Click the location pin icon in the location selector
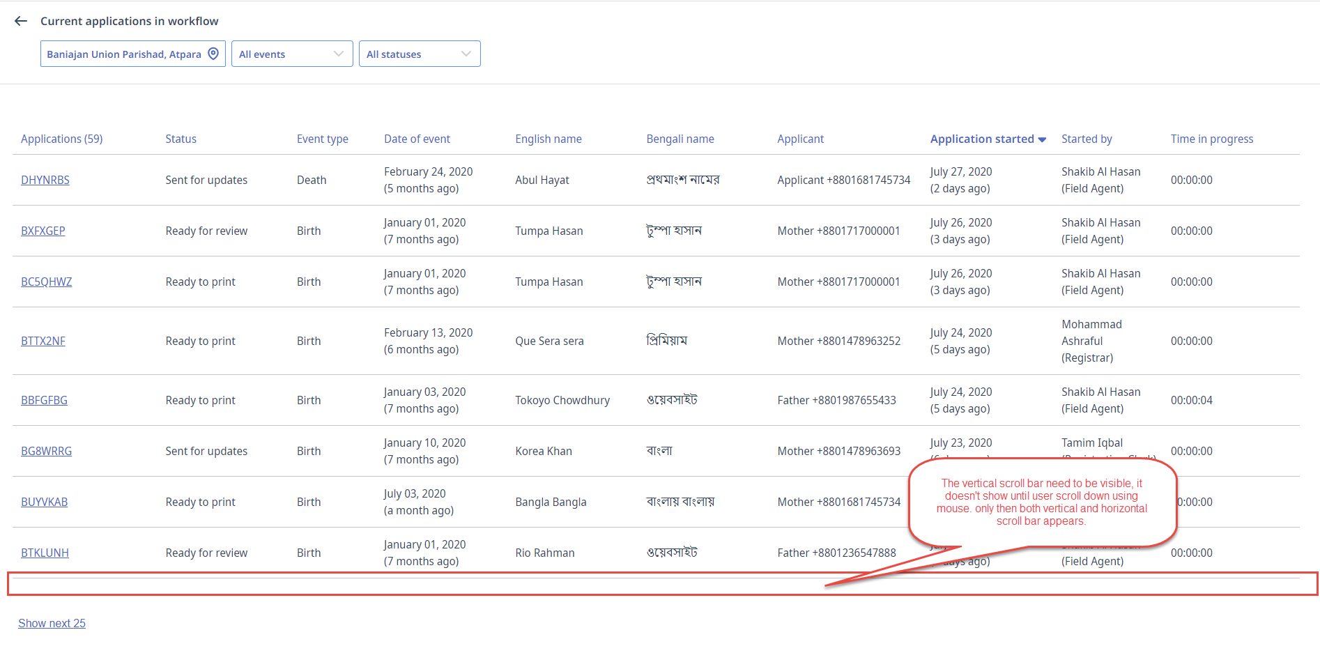 coord(213,53)
